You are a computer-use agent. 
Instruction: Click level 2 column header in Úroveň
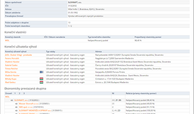click(x=20, y=93)
